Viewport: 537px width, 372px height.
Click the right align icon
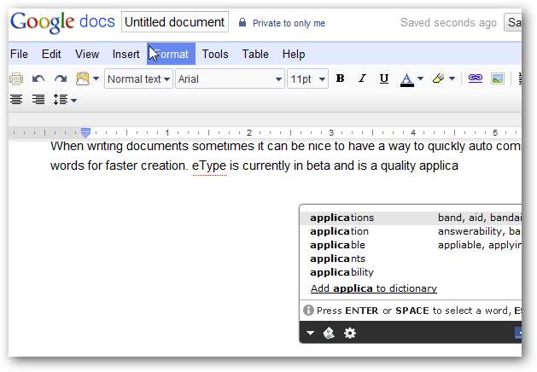[x=38, y=100]
